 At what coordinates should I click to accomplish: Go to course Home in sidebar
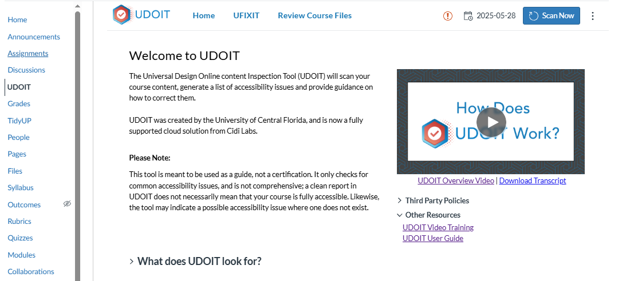point(17,20)
